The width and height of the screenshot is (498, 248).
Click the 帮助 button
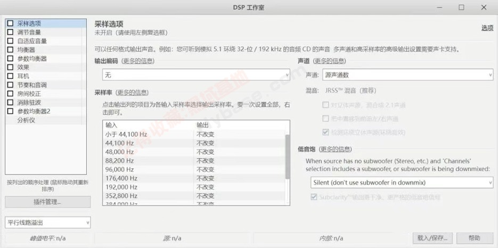pyautogui.click(x=475, y=238)
